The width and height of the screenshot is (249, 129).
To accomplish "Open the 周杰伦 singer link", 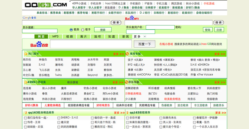I will coord(27,60).
